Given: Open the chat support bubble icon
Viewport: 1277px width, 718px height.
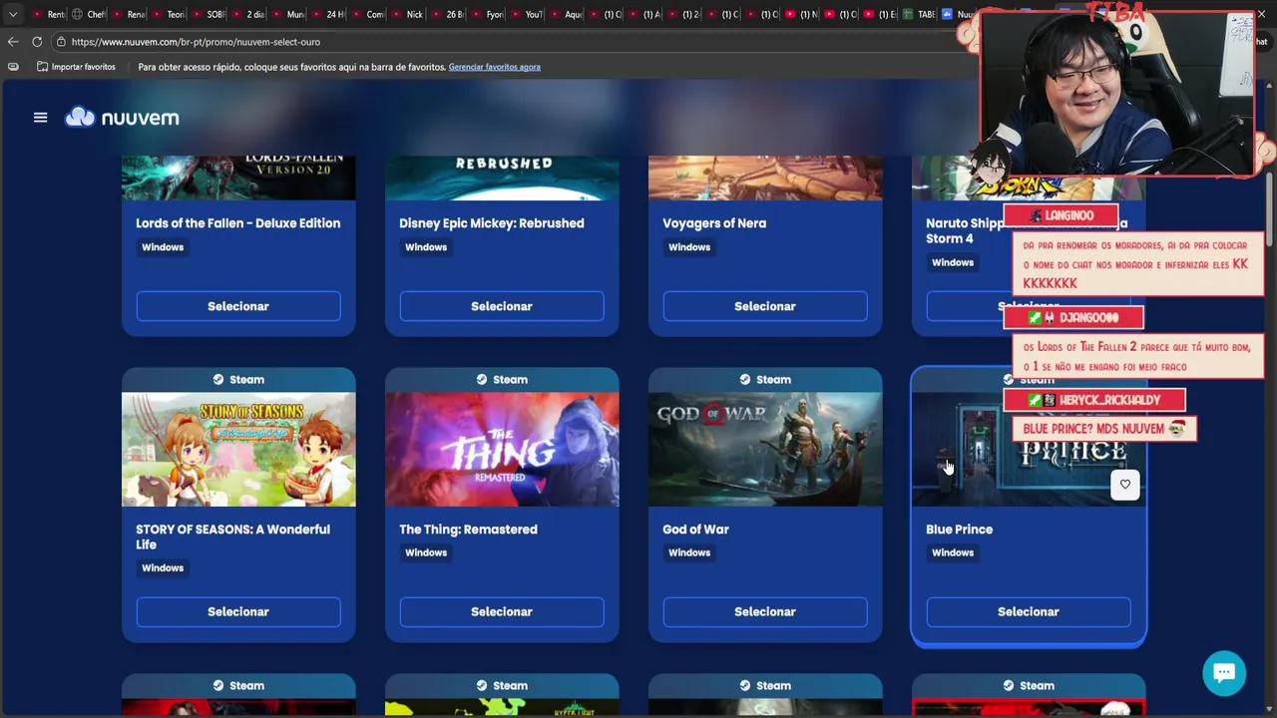Looking at the screenshot, I should (x=1224, y=673).
